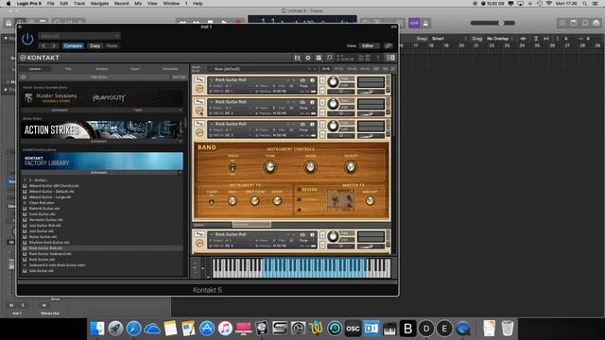Open the Automation tab in Kontakt browser

170,69
